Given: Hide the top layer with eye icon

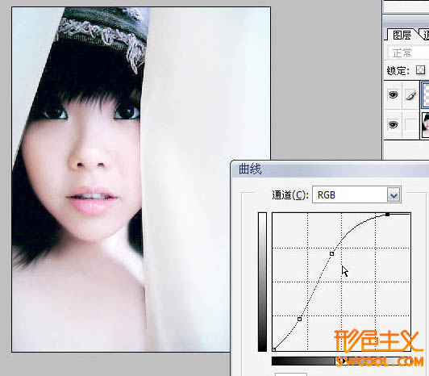Looking at the screenshot, I should click(x=393, y=95).
